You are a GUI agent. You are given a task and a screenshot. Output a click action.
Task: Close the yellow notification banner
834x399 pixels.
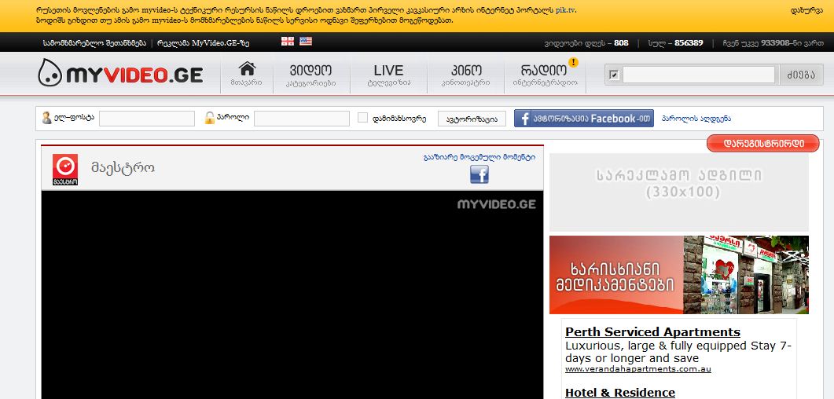click(x=806, y=11)
